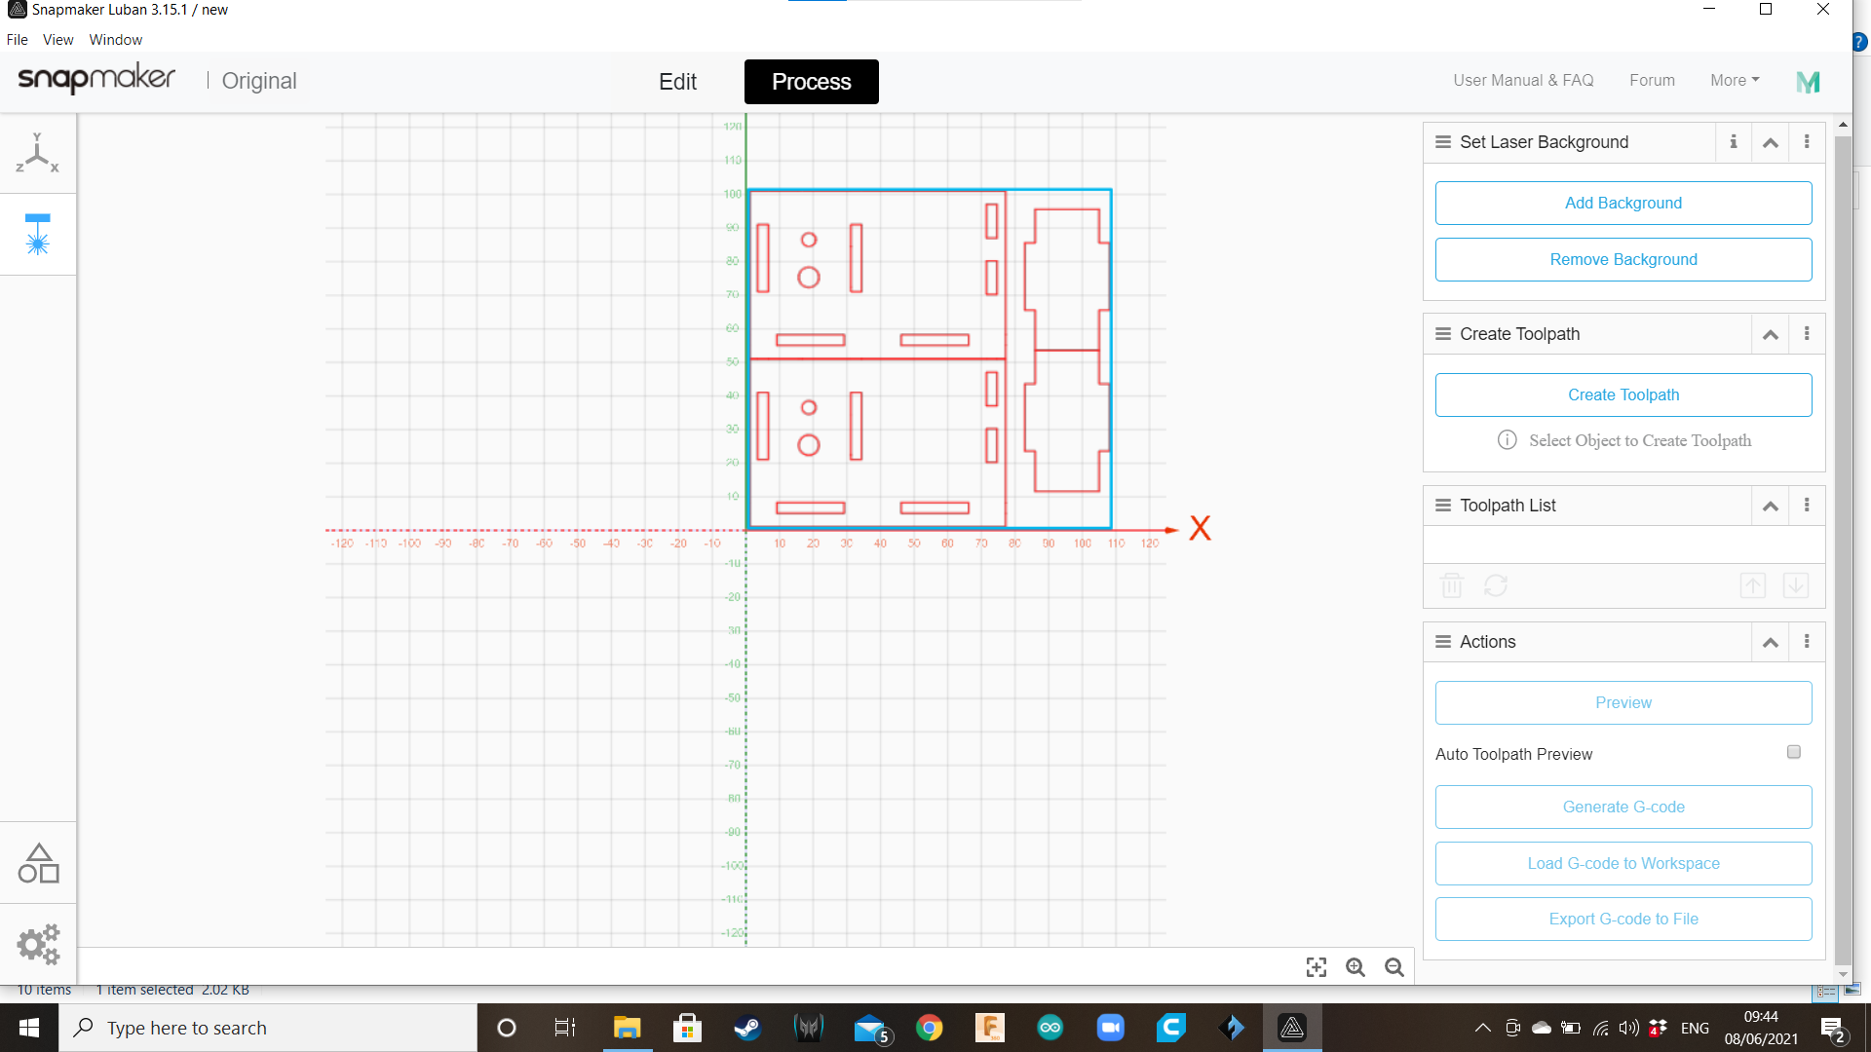The height and width of the screenshot is (1052, 1871).
Task: Collapse the Set Laser Background panel
Action: coord(1770,142)
